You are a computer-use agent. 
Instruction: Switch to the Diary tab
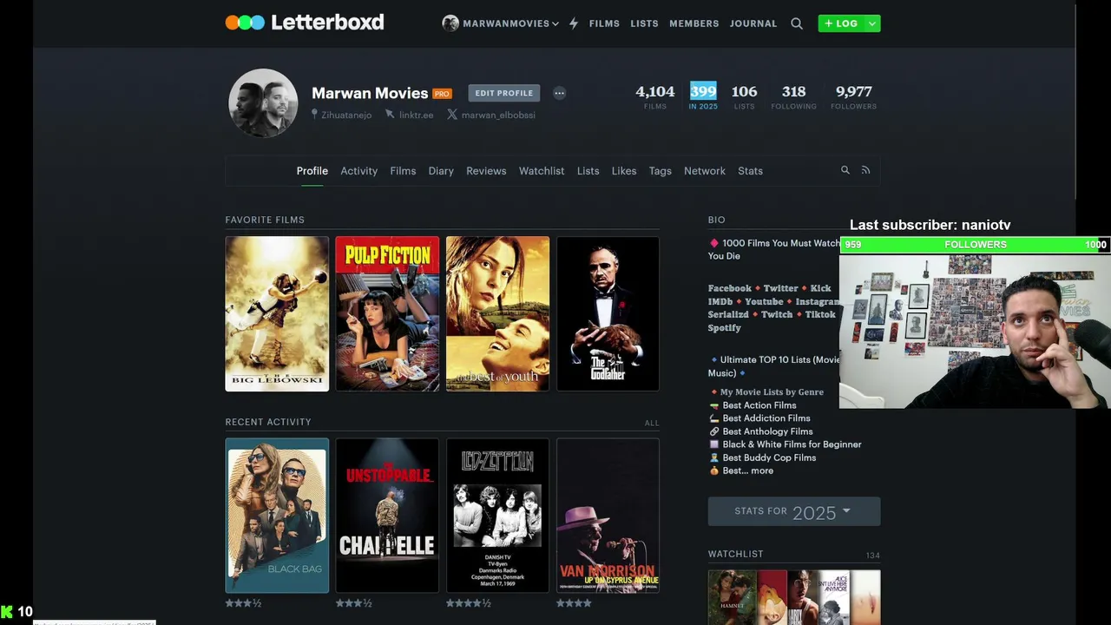click(441, 171)
